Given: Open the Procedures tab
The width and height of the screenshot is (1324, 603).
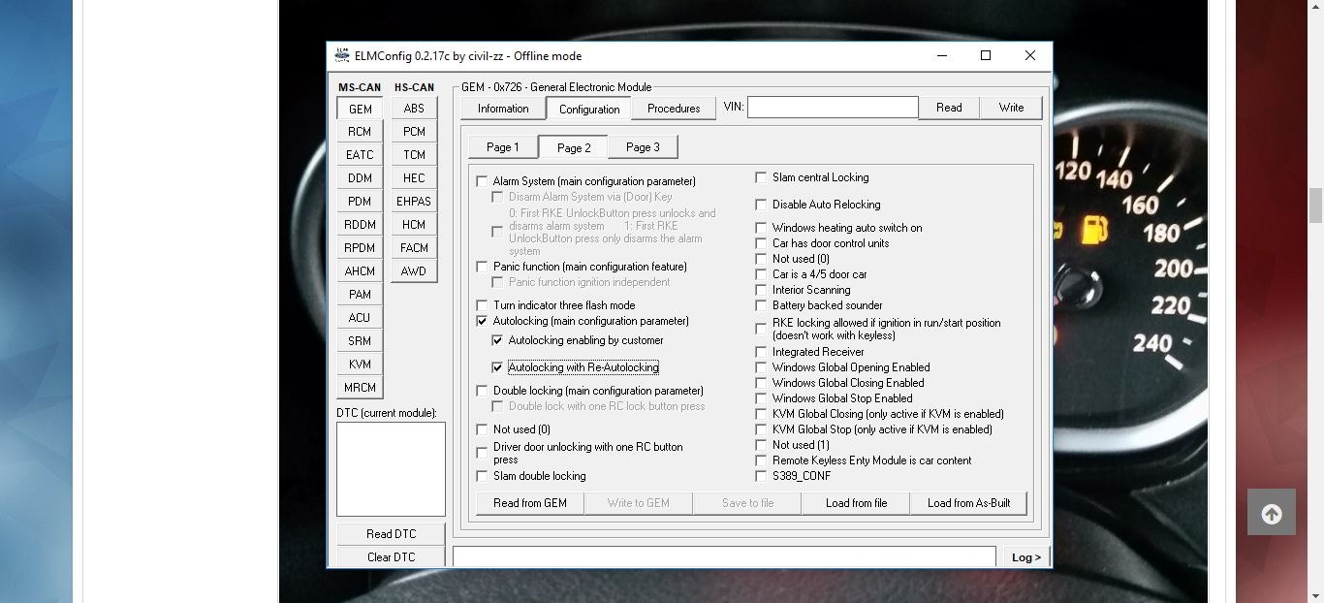Looking at the screenshot, I should pyautogui.click(x=674, y=109).
